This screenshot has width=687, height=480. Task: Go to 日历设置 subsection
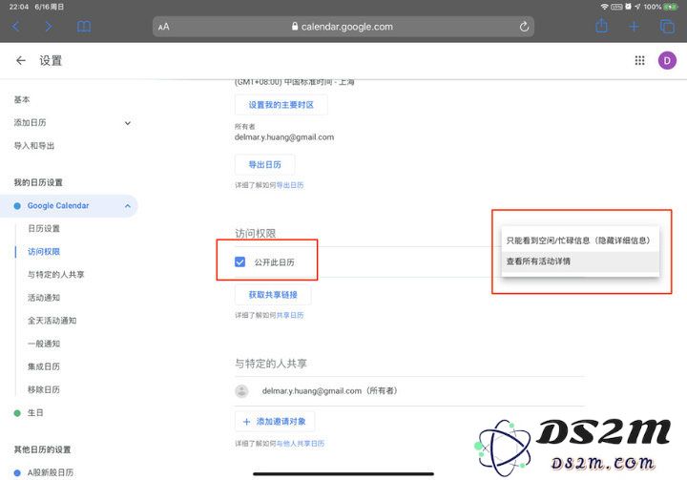pos(44,228)
